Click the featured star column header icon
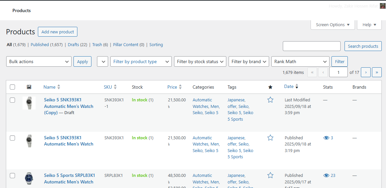The image size is (386, 188). coord(270,87)
